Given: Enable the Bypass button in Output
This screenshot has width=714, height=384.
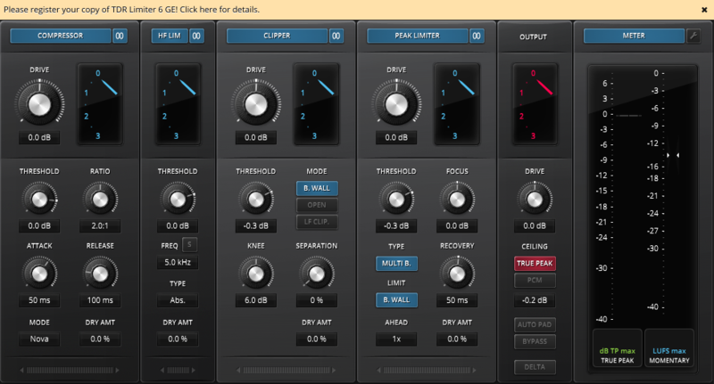Looking at the screenshot, I should (x=534, y=341).
